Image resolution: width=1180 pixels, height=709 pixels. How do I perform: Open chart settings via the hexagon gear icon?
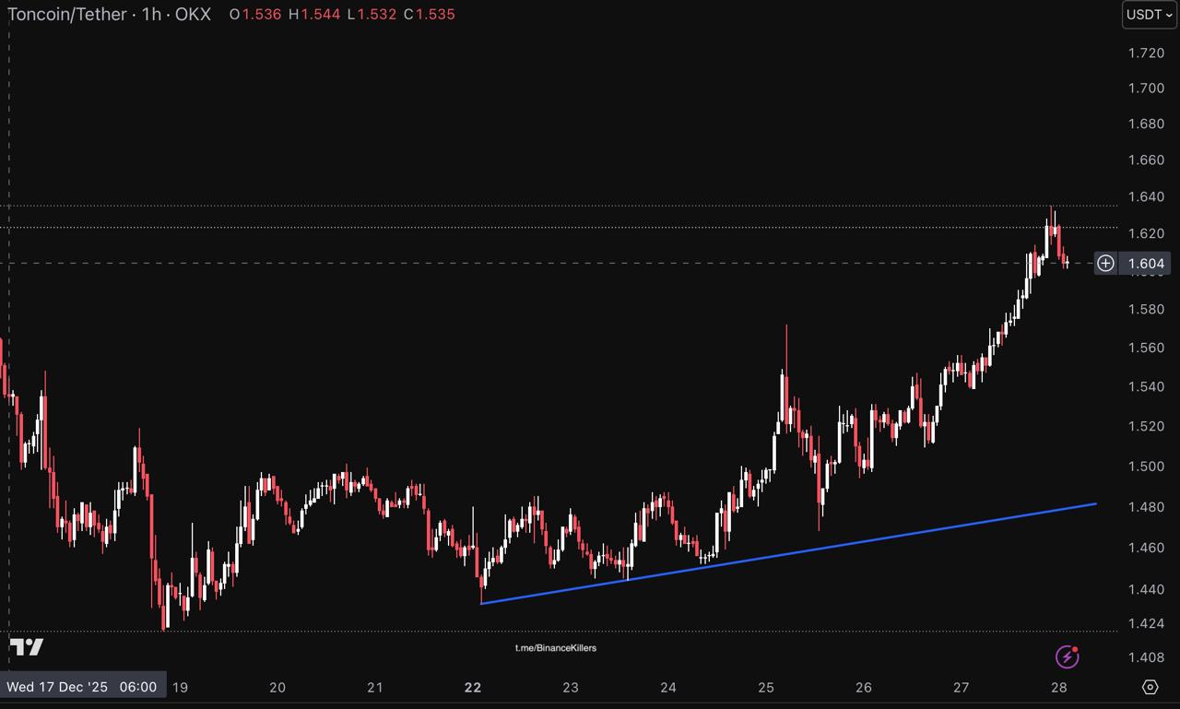click(x=1150, y=687)
